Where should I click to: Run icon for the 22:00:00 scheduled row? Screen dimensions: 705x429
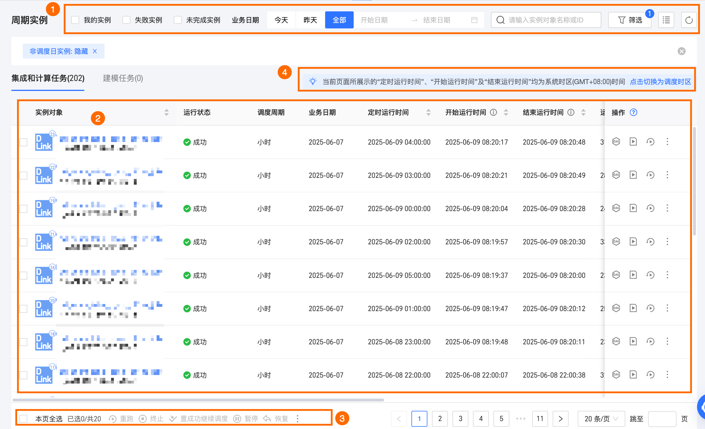point(633,374)
